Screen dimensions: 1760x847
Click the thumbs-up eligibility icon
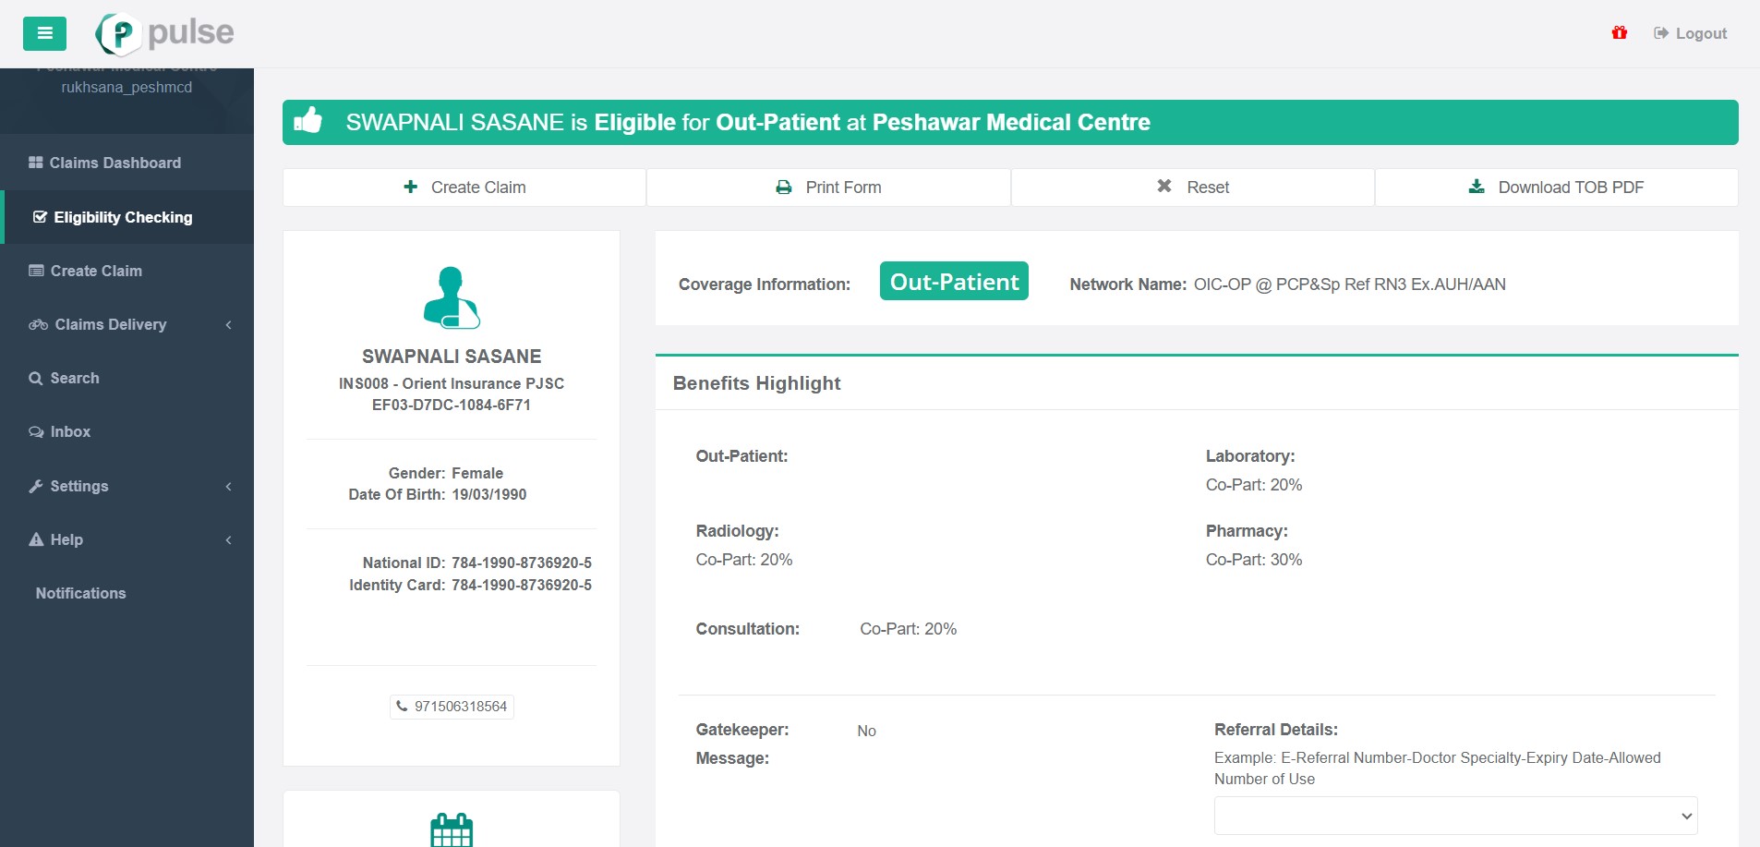tap(308, 122)
